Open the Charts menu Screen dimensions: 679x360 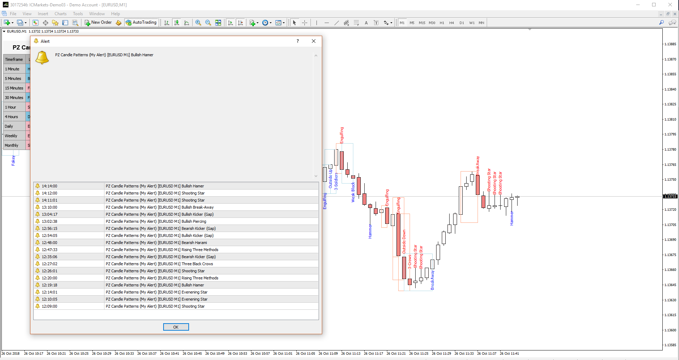(61, 14)
